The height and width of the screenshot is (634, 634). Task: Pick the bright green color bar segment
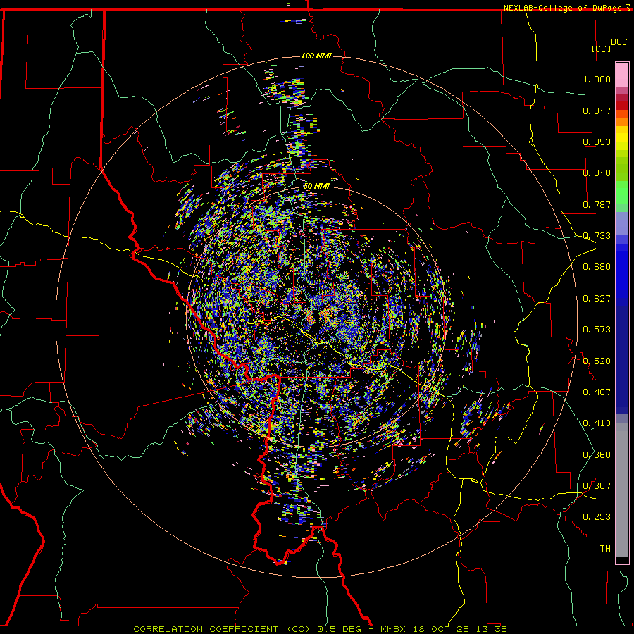click(622, 192)
